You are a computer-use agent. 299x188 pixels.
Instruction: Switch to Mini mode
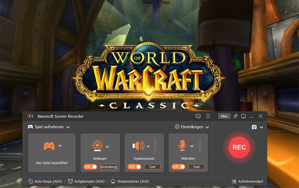224,116
